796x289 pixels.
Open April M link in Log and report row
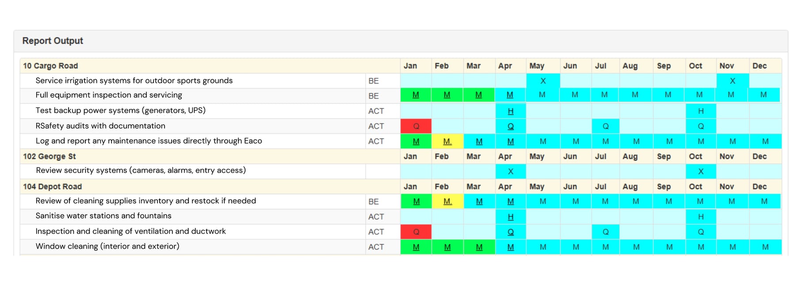pyautogui.click(x=511, y=141)
